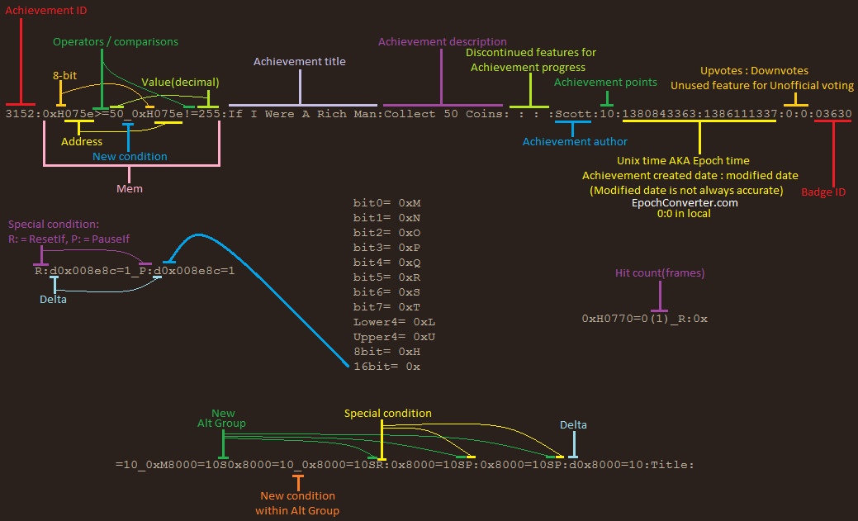
Task: Toggle the Delta marker near the Alt Group line
Action: click(573, 424)
